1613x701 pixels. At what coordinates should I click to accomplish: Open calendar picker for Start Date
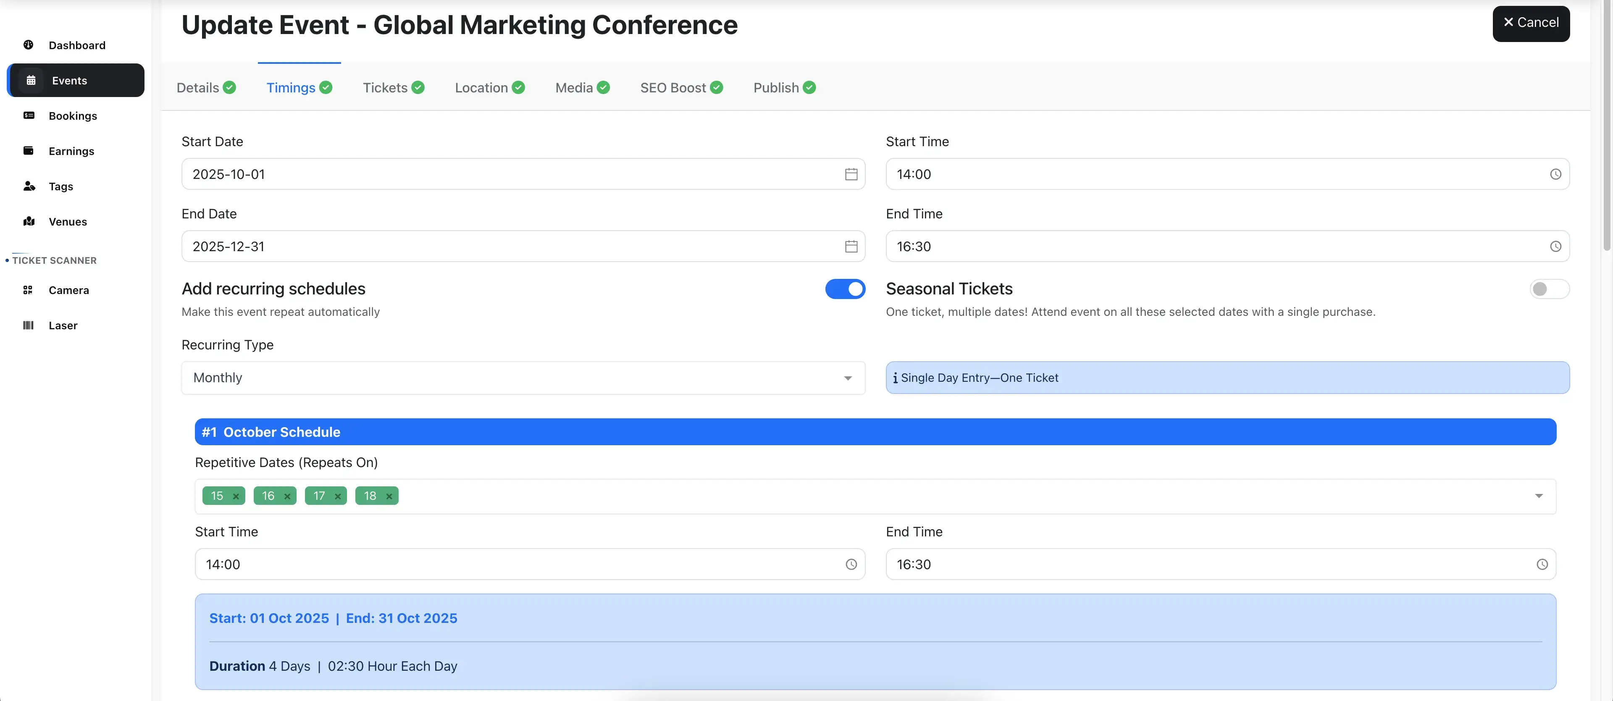tap(851, 174)
